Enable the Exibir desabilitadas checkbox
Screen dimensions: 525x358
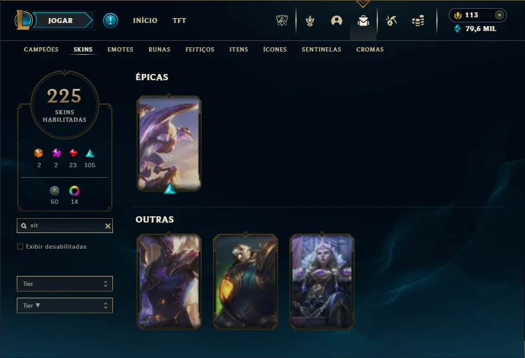coord(20,246)
